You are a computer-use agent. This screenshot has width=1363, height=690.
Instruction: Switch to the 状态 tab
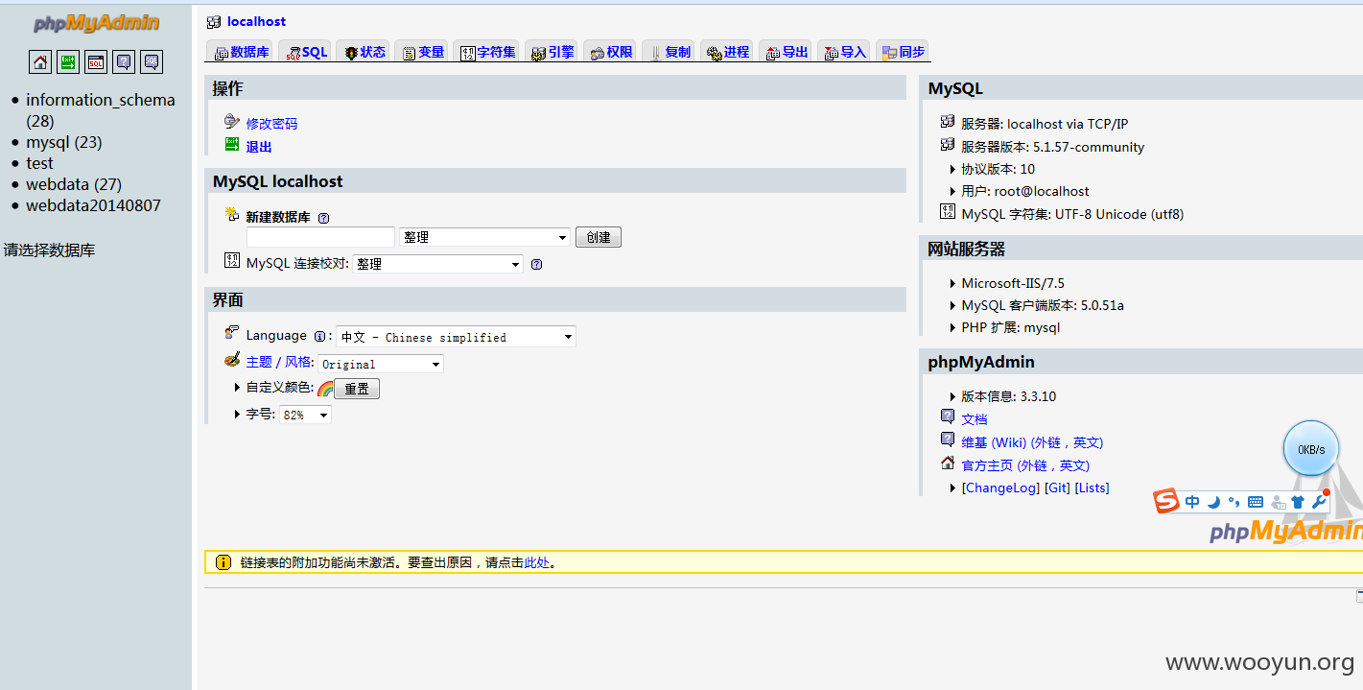[364, 52]
